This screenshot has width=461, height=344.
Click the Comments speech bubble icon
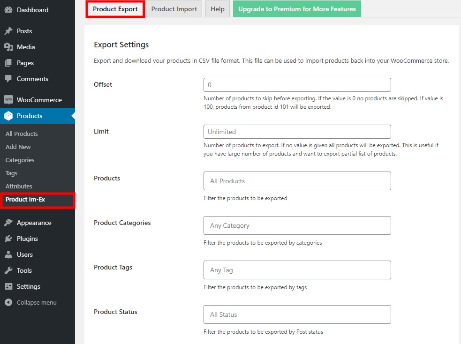[8, 78]
